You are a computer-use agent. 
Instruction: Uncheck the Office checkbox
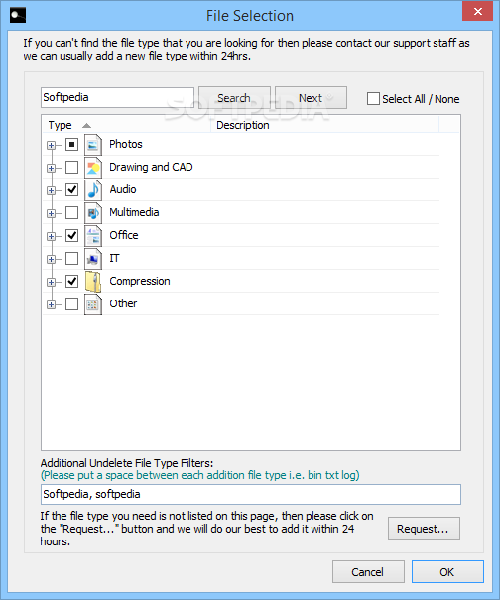pos(72,235)
